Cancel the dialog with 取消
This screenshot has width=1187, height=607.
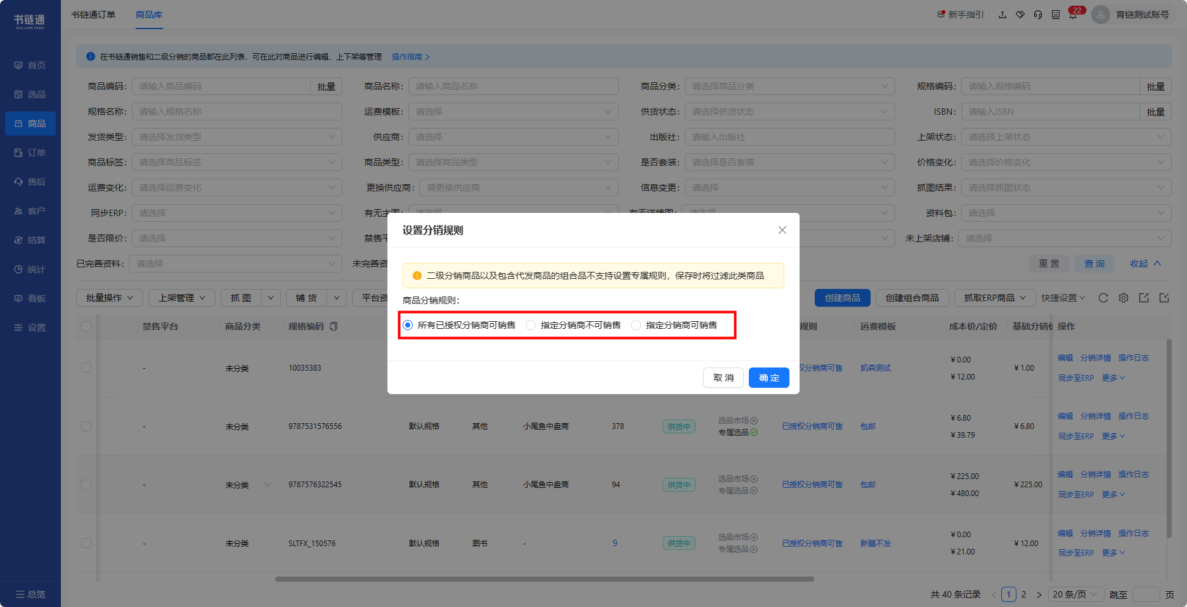(x=723, y=378)
